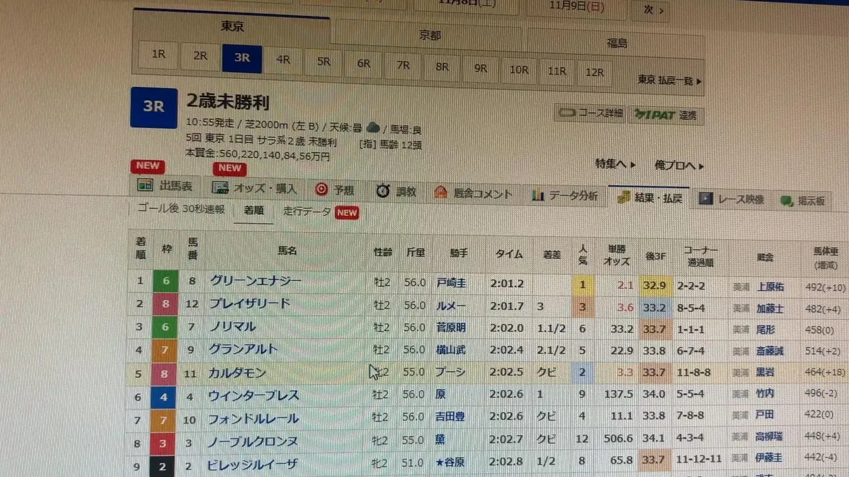Select the 2R race button
Viewport: 849px width, 477px height.
(x=200, y=56)
